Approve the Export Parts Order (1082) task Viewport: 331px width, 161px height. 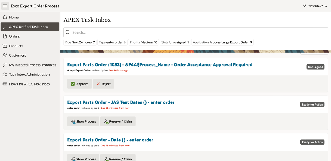79,84
